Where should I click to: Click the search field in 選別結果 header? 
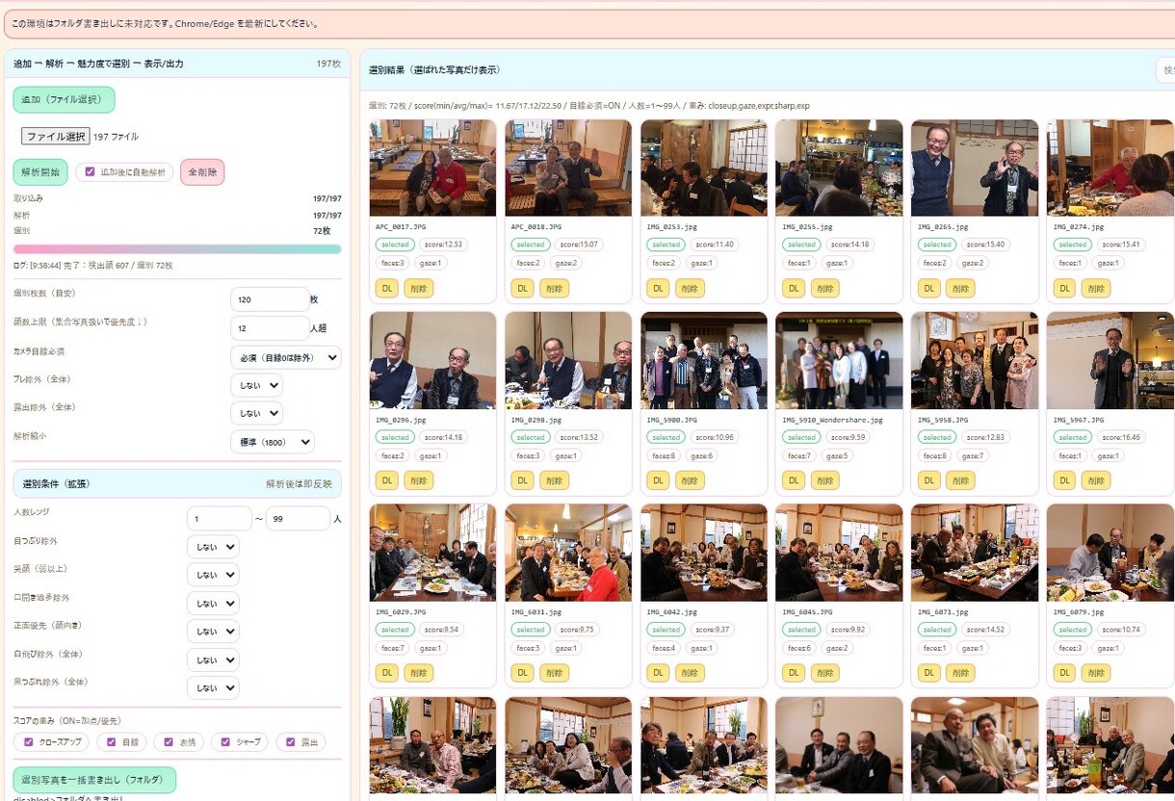(1165, 70)
